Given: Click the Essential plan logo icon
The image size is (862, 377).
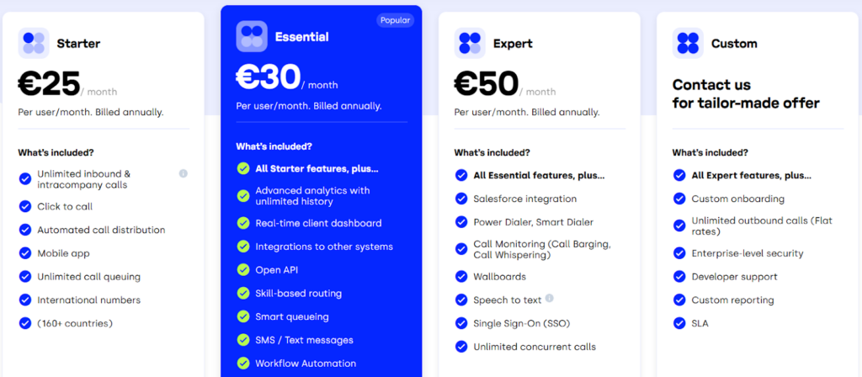Looking at the screenshot, I should coord(252,36).
